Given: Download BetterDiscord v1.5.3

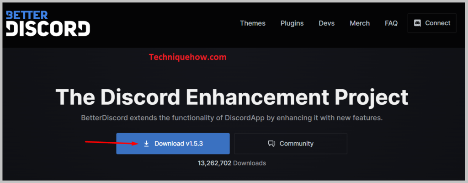Looking at the screenshot, I should [173, 144].
